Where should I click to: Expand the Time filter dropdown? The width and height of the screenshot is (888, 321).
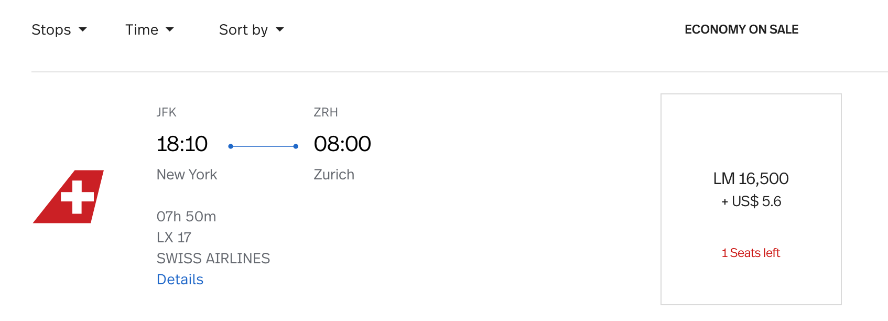coord(150,30)
